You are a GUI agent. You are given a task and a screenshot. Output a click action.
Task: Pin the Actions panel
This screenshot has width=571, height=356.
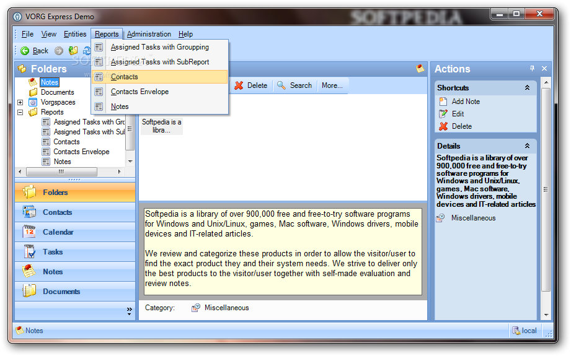pos(532,68)
